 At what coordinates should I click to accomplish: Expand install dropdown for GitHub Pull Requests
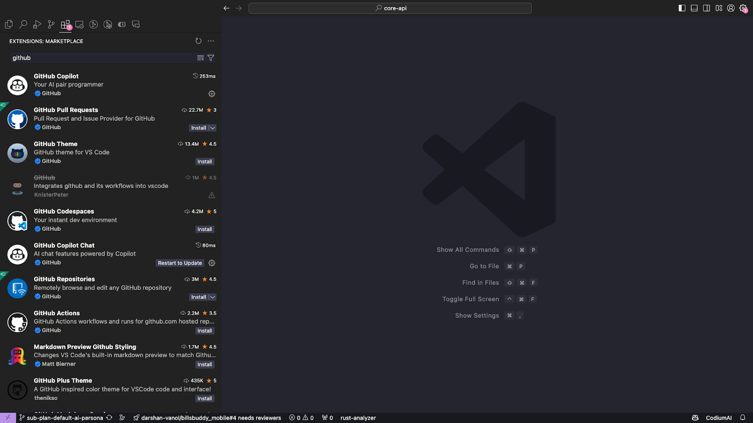tap(213, 128)
